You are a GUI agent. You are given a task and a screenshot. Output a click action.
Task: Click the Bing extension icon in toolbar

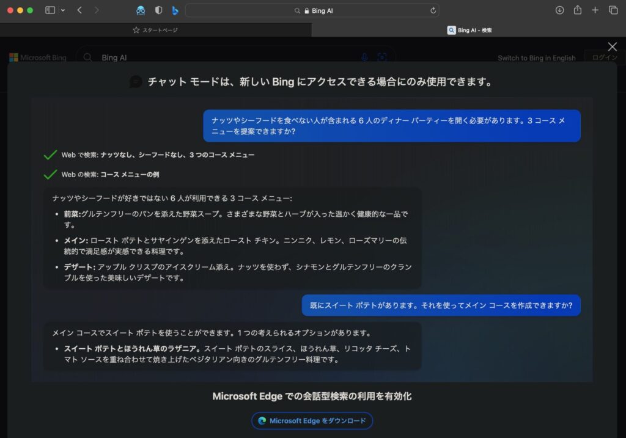[175, 10]
